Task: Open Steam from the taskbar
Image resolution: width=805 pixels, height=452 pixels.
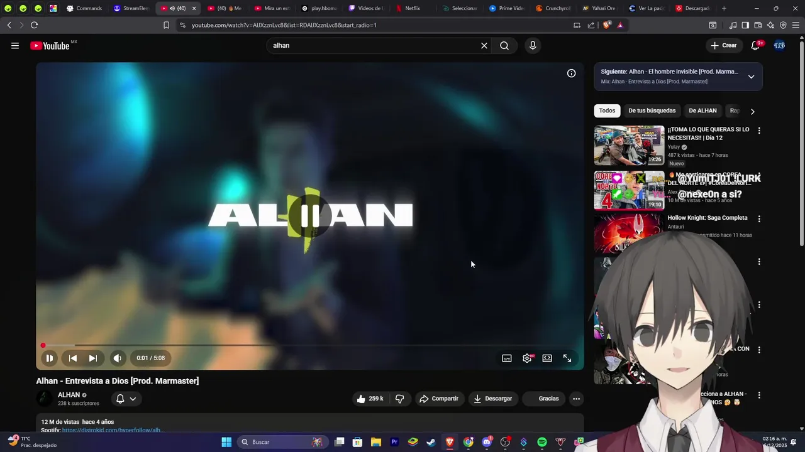Action: point(431,442)
